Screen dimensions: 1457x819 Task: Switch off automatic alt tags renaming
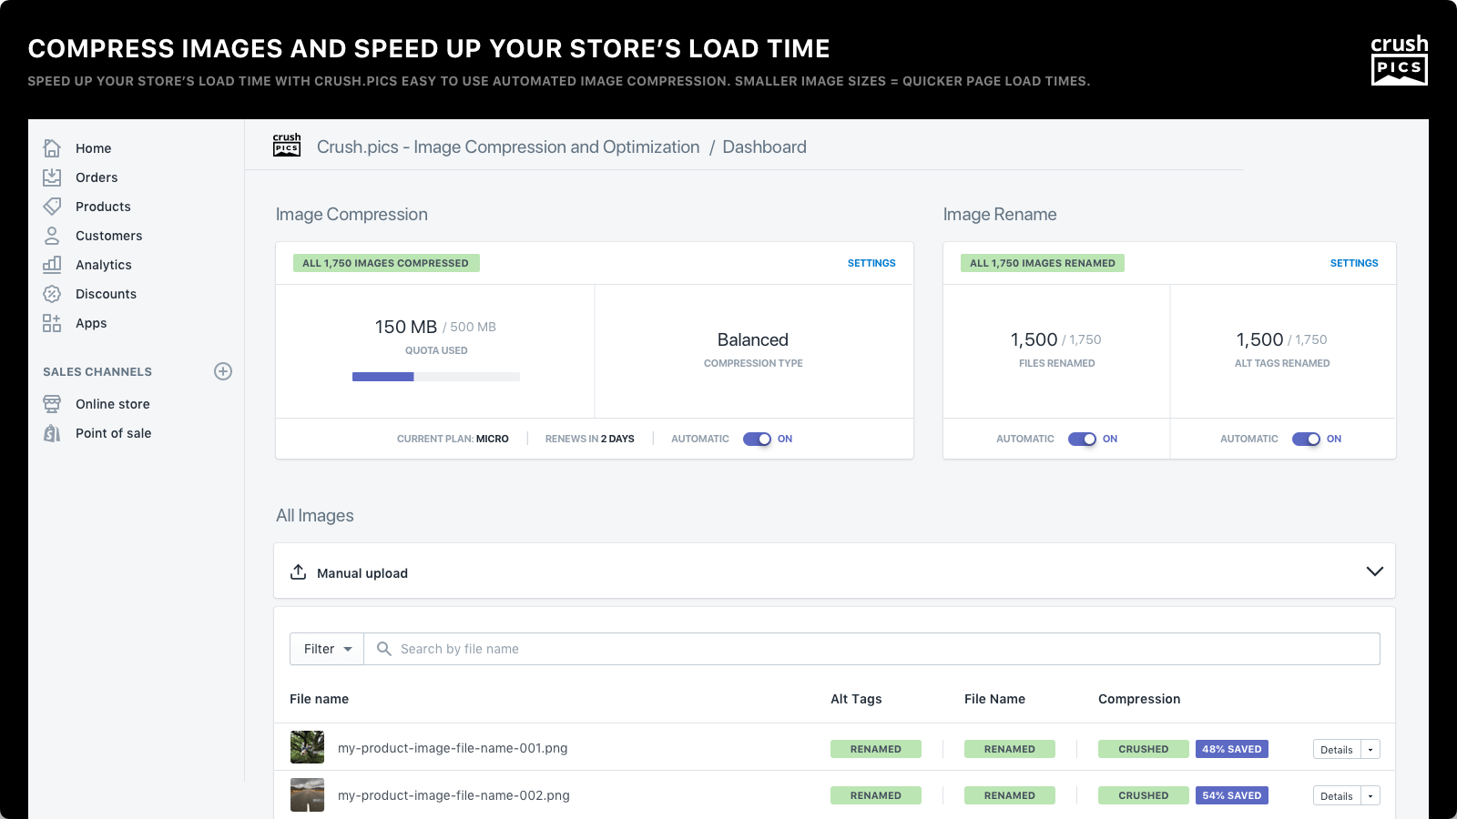pos(1306,439)
